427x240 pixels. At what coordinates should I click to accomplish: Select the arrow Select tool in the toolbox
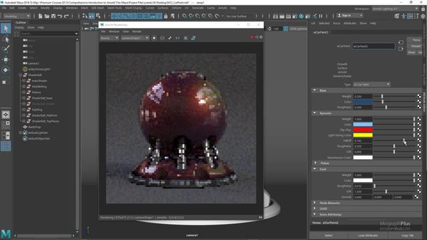[x=6, y=28]
